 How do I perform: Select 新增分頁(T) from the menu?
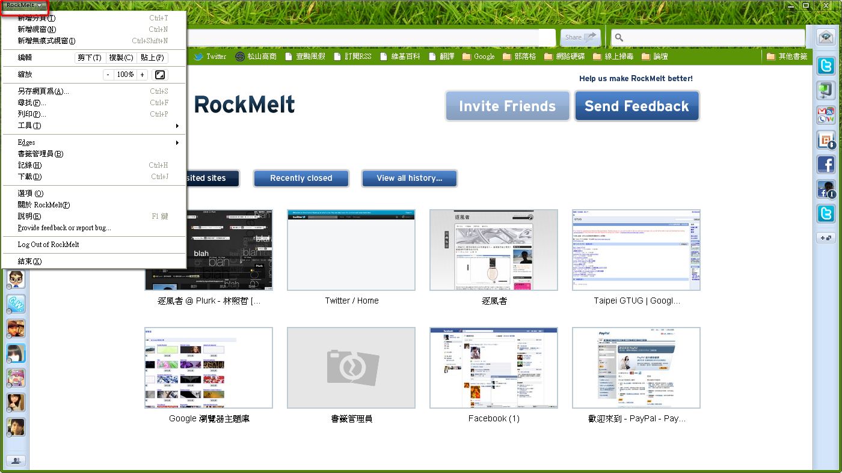[x=93, y=18]
